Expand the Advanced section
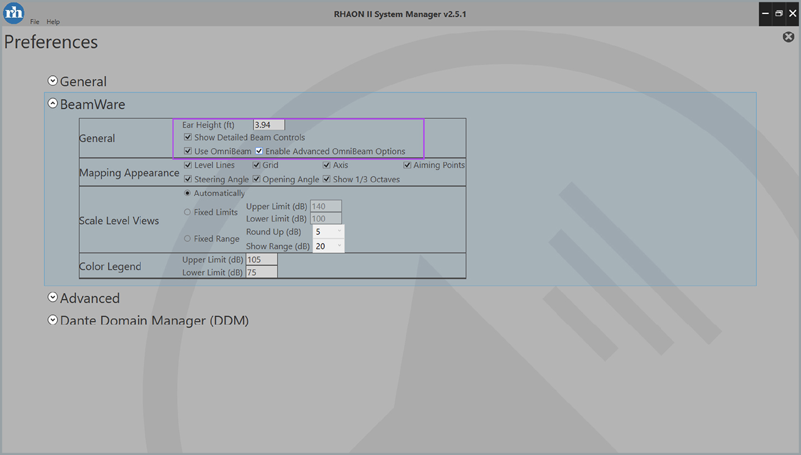The height and width of the screenshot is (455, 801). pyautogui.click(x=53, y=298)
